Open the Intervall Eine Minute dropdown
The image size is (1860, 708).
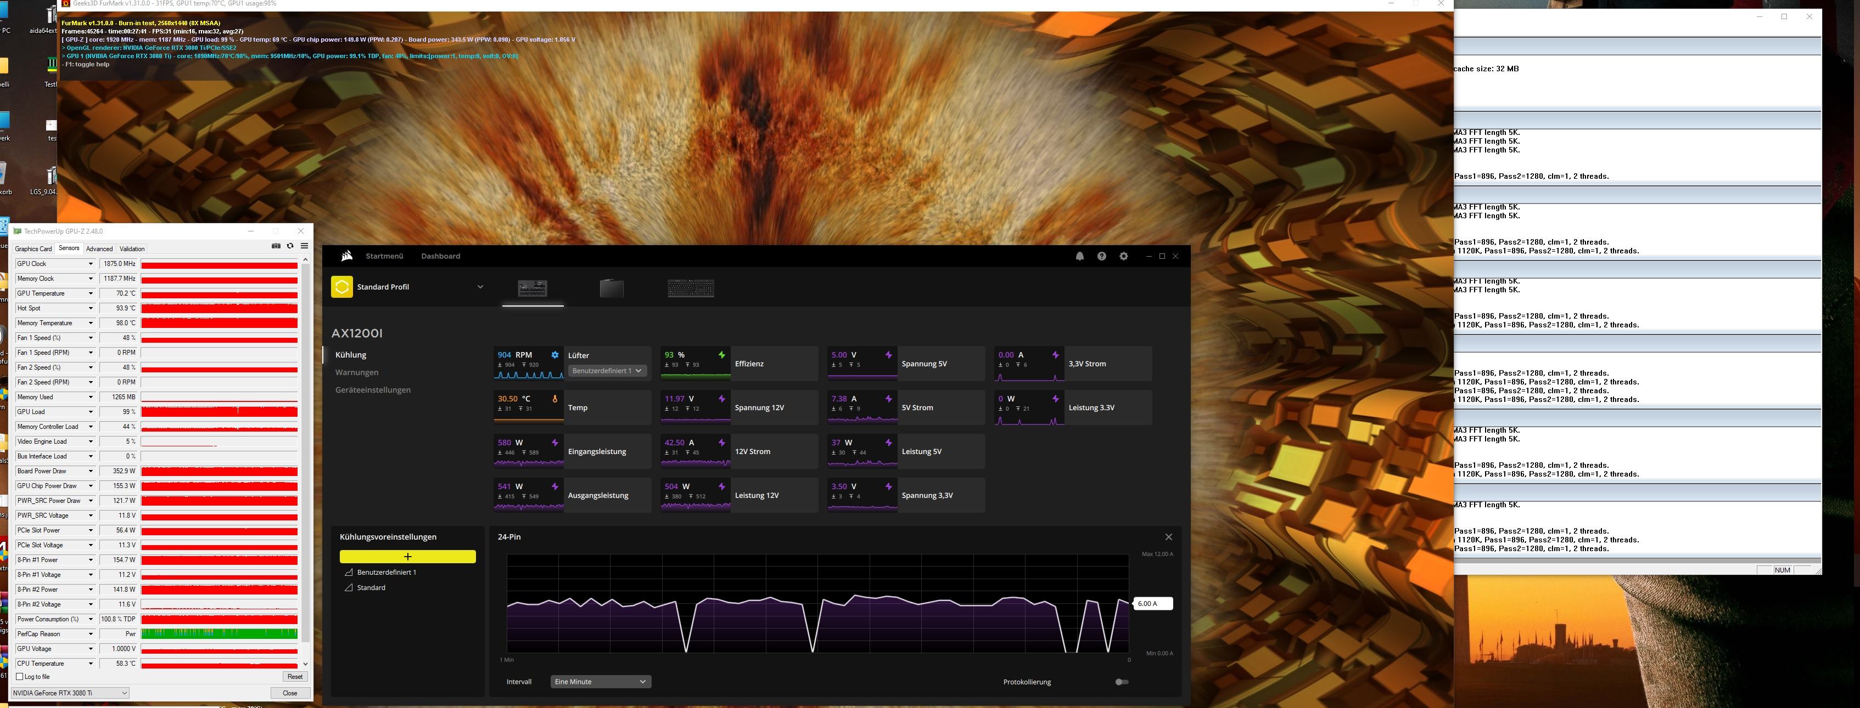600,682
